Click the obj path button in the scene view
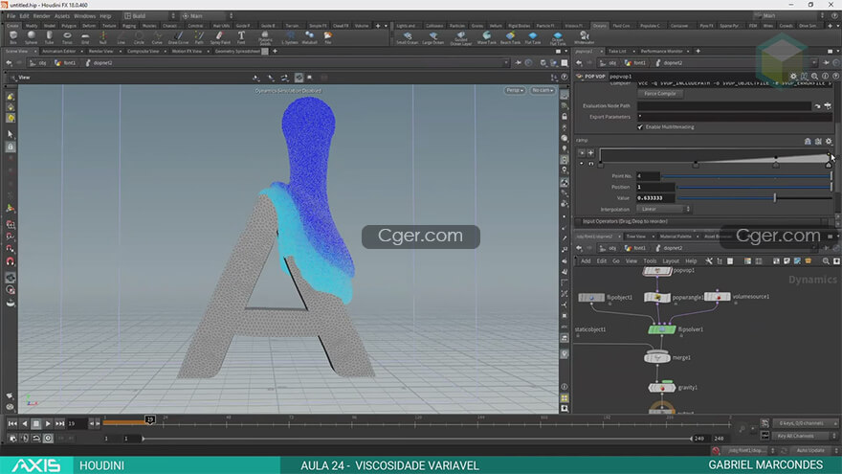Viewport: 842px width, 474px height. 38,63
